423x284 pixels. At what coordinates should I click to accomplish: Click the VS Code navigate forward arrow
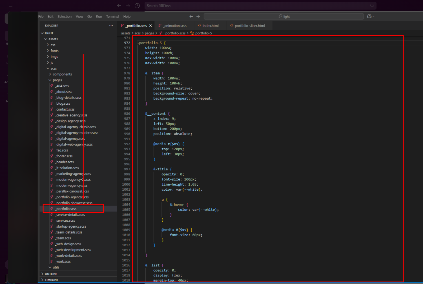pyautogui.click(x=198, y=16)
